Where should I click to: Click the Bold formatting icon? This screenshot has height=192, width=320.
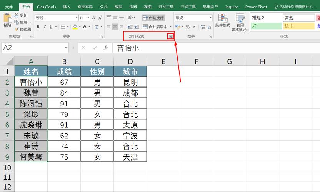[38, 27]
